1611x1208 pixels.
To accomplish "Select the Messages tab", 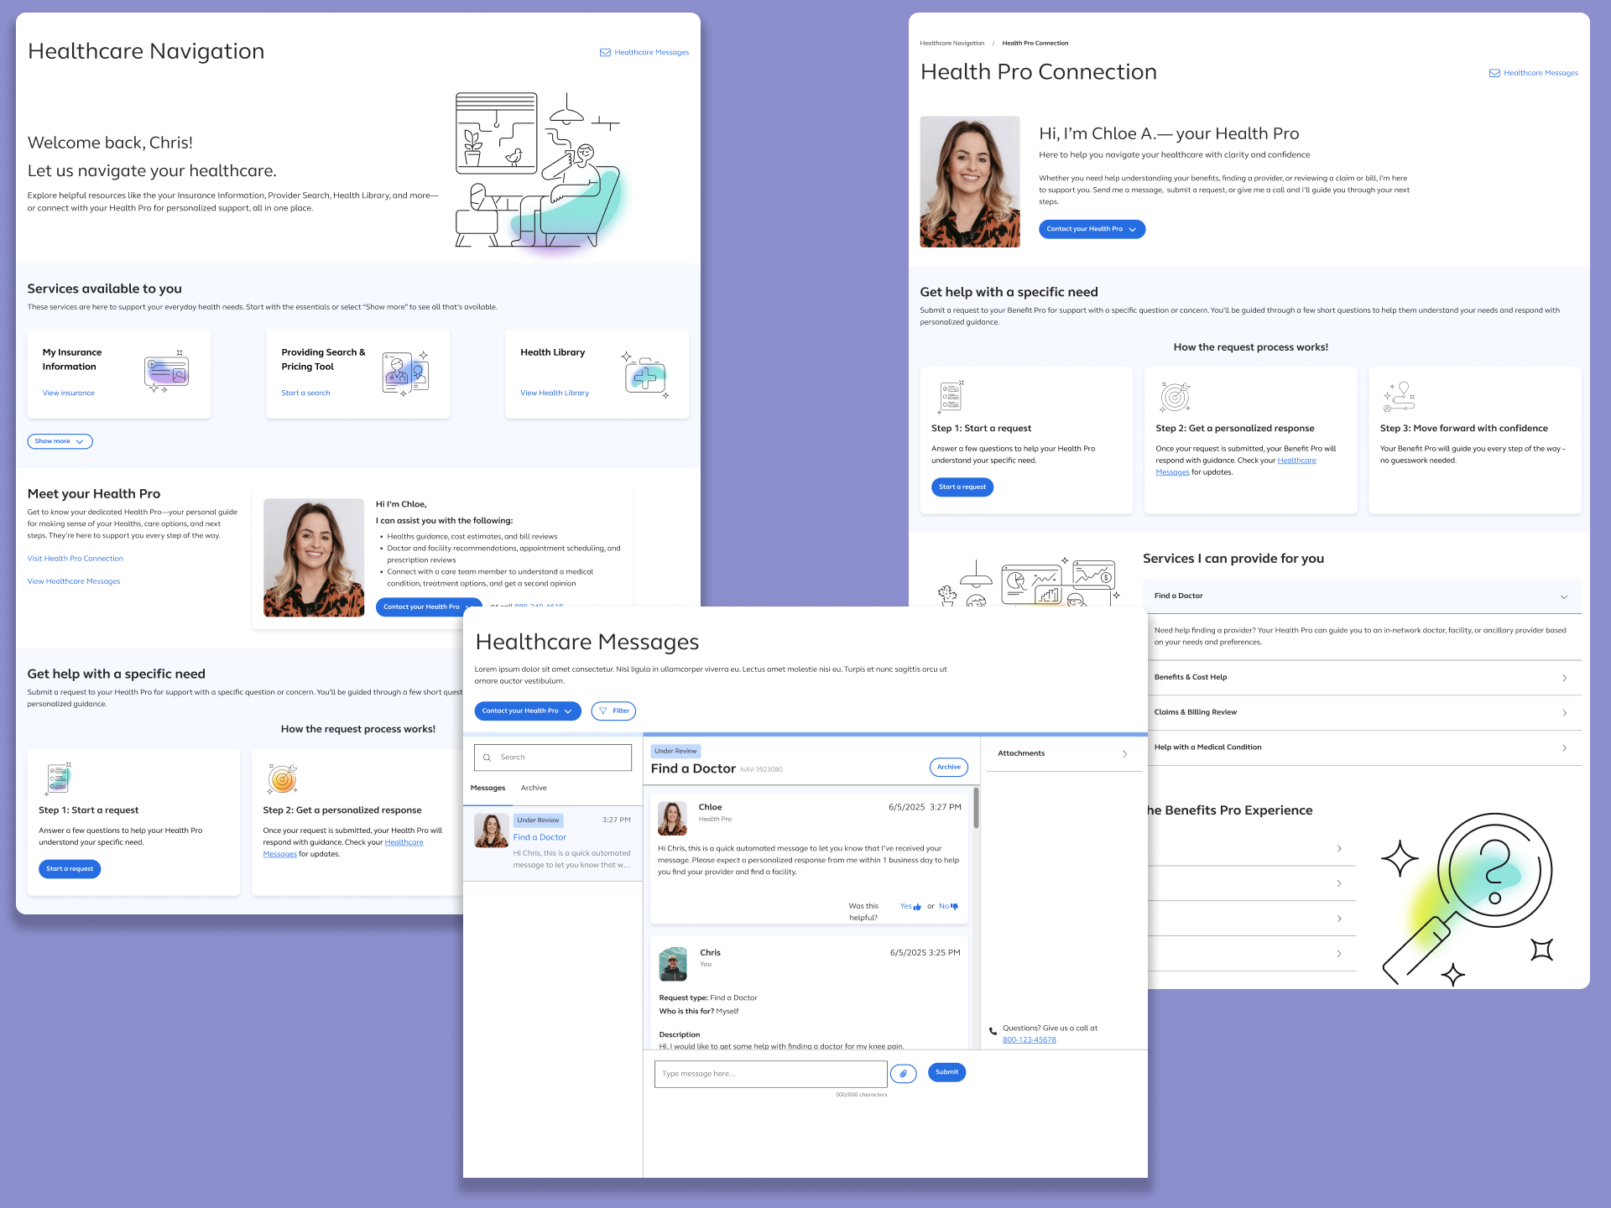I will (487, 788).
